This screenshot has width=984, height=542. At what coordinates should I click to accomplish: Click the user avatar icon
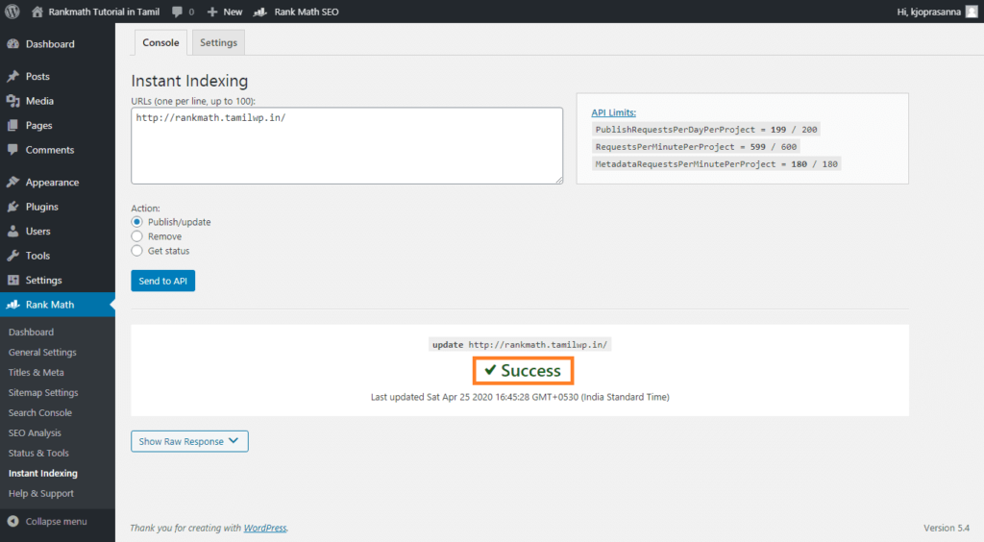click(x=972, y=12)
